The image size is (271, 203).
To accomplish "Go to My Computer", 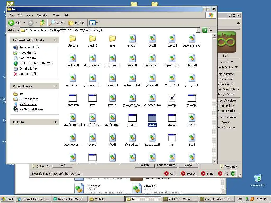I will [28, 104].
